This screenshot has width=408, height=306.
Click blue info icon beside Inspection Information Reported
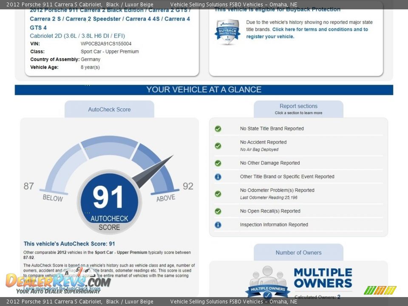click(218, 225)
